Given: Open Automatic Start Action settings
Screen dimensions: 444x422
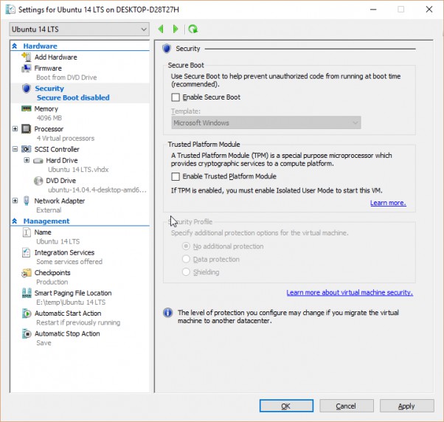Looking at the screenshot, I should click(x=68, y=314).
